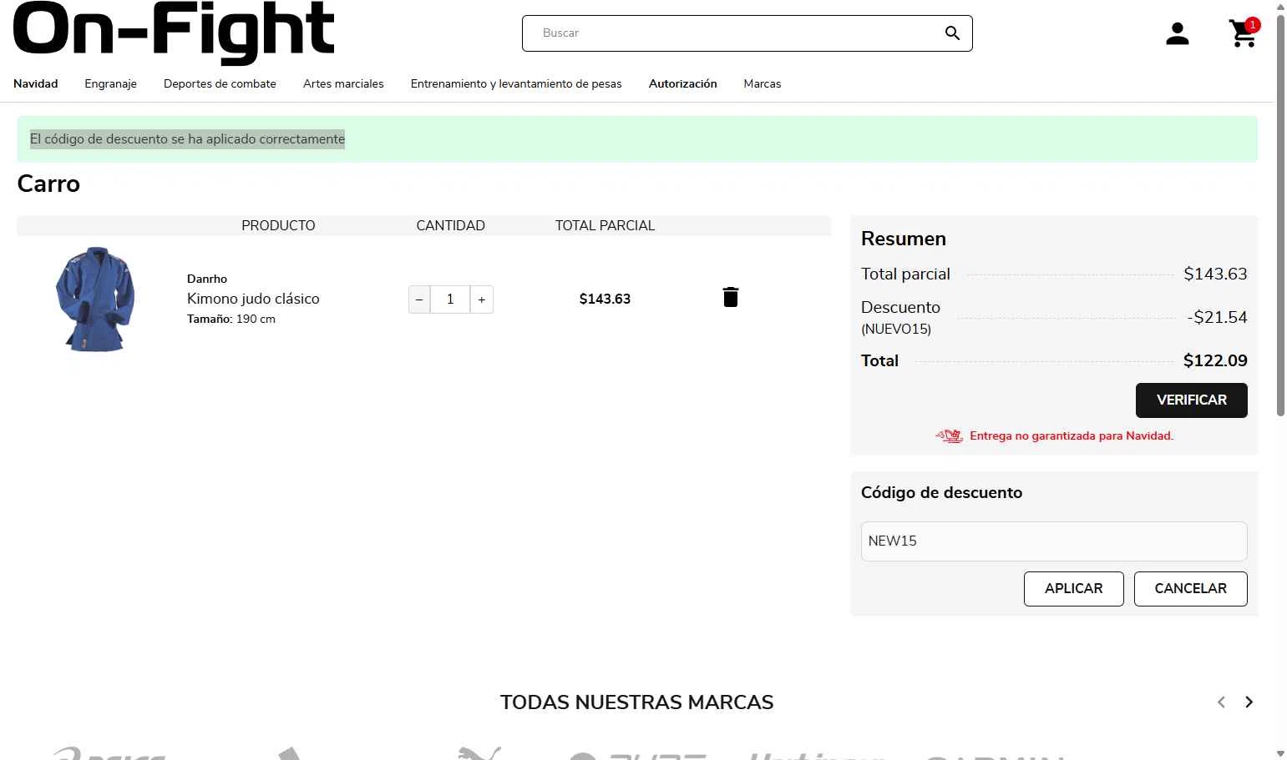Show previous brands with left chevron
Screen dimensions: 1287x760
(x=1221, y=702)
